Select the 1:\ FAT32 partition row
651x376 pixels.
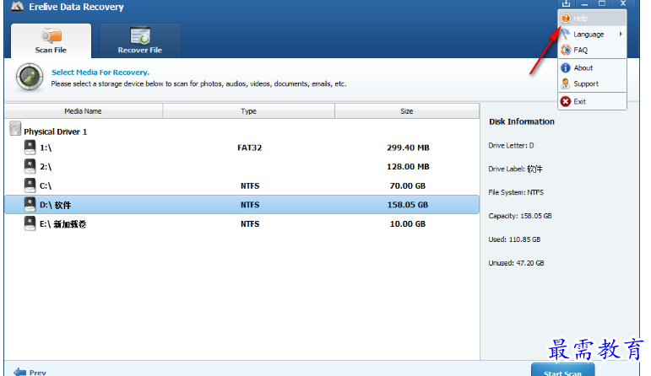click(242, 148)
